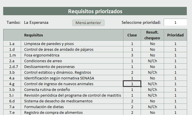Click the highlighted Clase cell of row 4.g
The height and width of the screenshot is (115, 192).
click(132, 84)
